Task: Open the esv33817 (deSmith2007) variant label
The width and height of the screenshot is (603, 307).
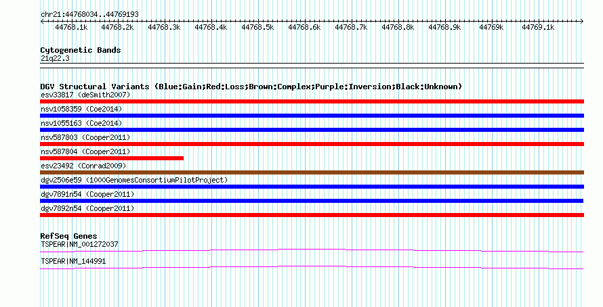Action: (x=85, y=95)
